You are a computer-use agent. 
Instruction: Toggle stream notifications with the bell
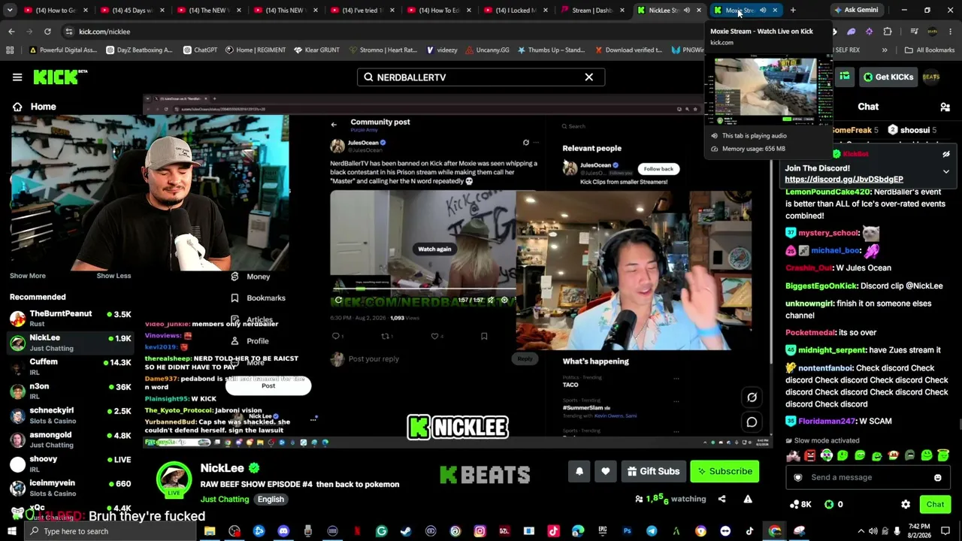click(579, 471)
